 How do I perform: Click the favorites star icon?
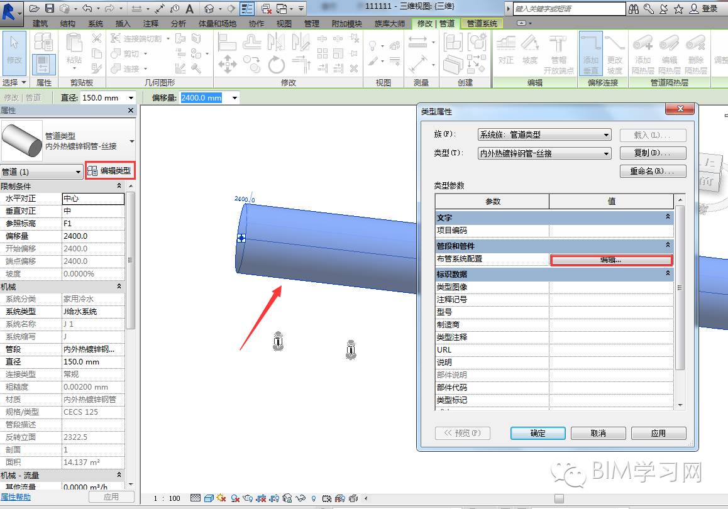pos(678,8)
